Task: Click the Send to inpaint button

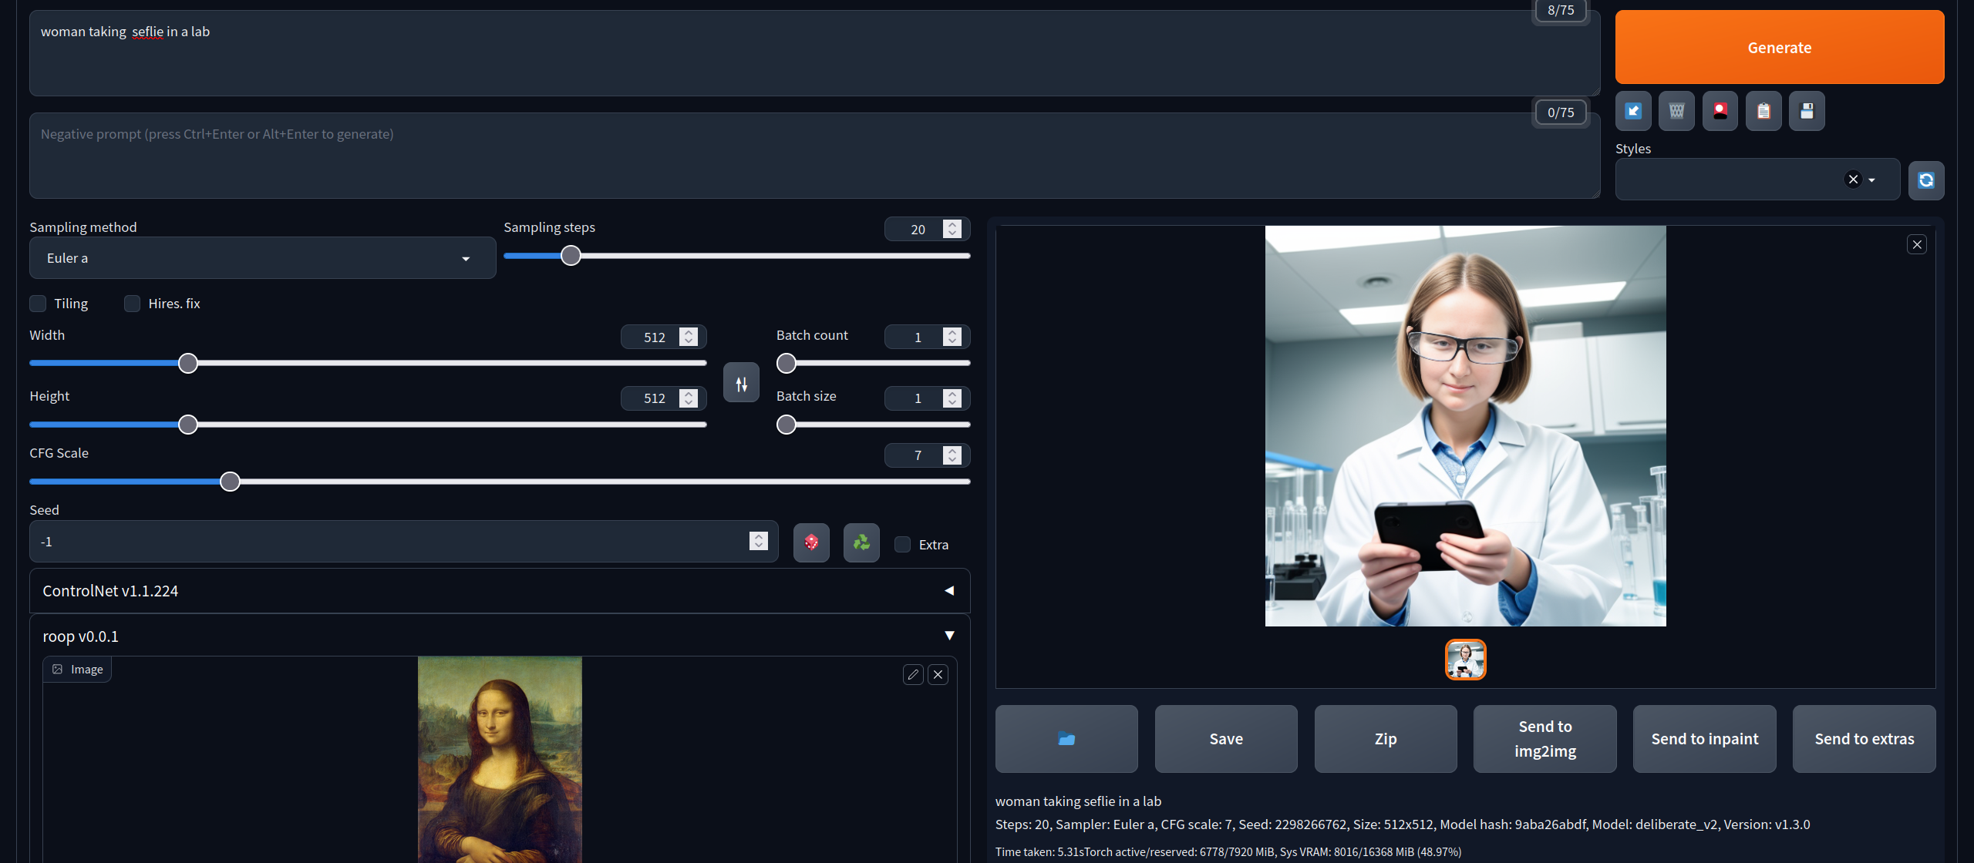Action: [1704, 738]
